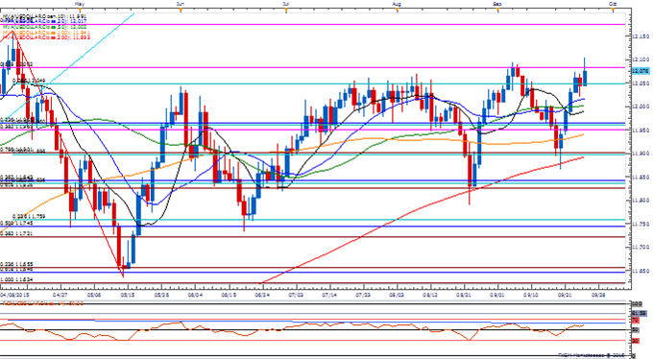The height and width of the screenshot is (359, 653).
Task: Click the RSI current value 61.56 tag
Action: [x=640, y=313]
